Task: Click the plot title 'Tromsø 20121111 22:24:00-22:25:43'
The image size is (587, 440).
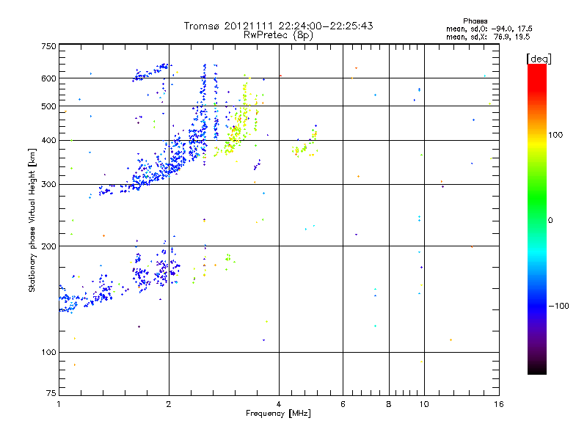Action: click(x=278, y=26)
